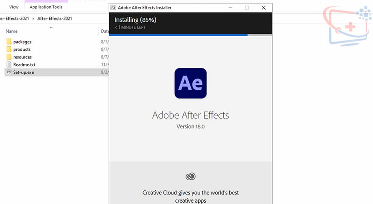Image resolution: width=373 pixels, height=204 pixels.
Task: Click the packages folder icon
Action: point(9,42)
